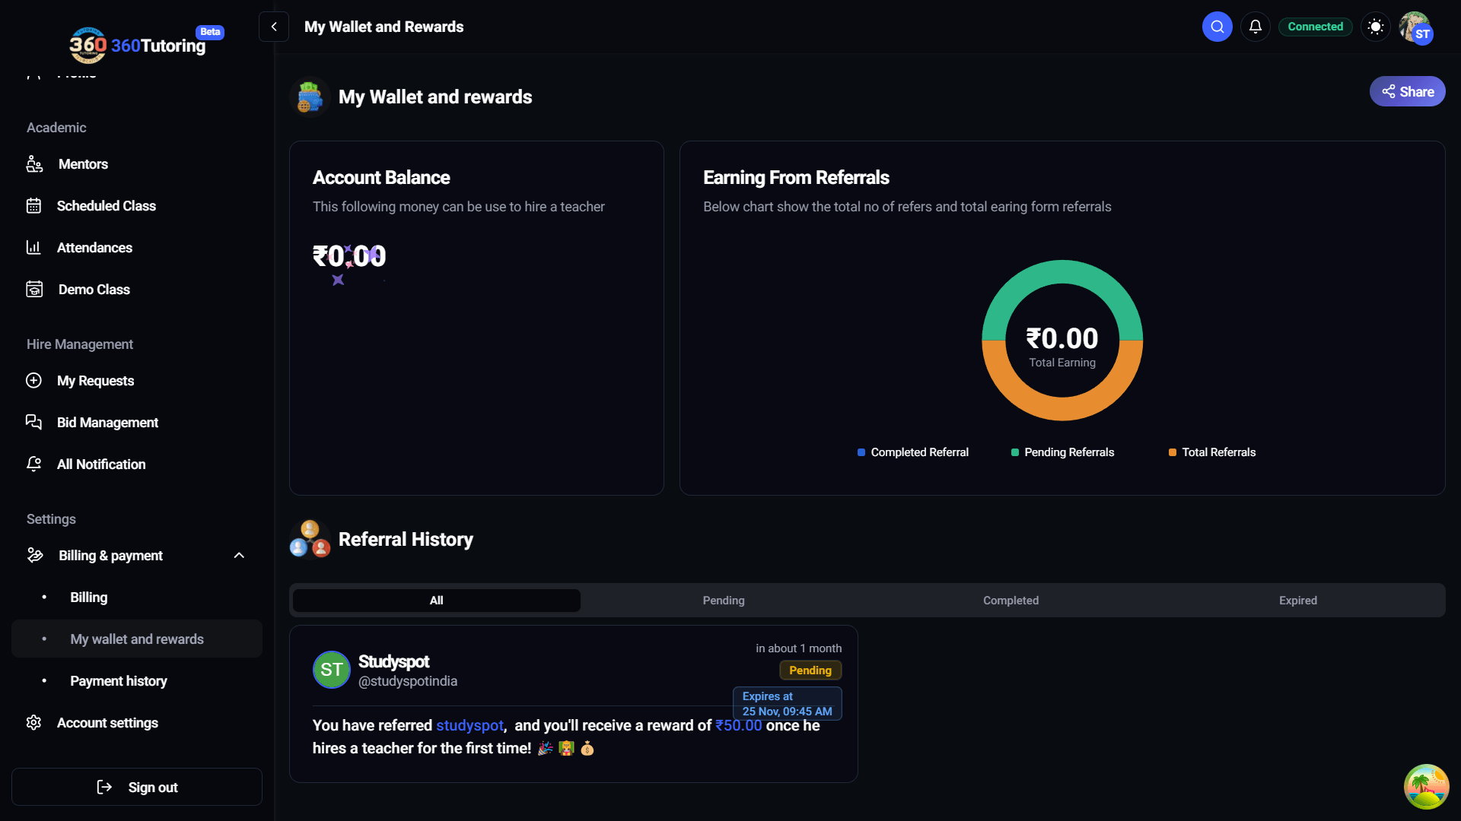Image resolution: width=1461 pixels, height=821 pixels.
Task: Toggle Total Referrals legend item
Action: click(x=1211, y=452)
